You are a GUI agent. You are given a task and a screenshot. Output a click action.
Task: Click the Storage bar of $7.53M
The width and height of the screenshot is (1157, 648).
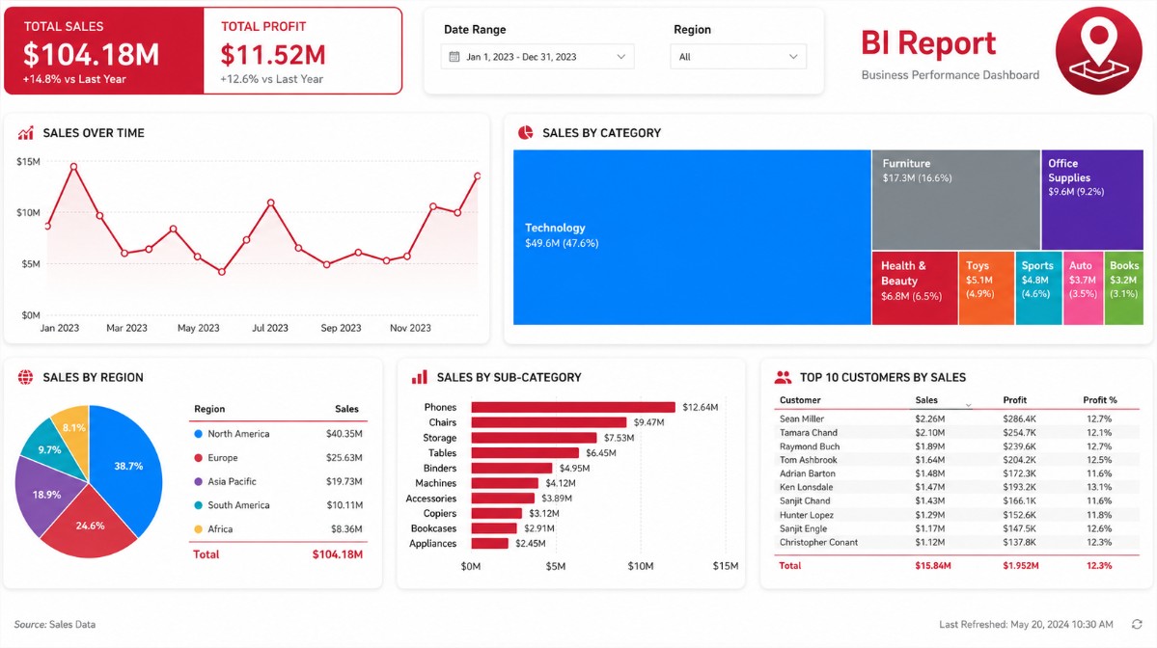(x=534, y=438)
